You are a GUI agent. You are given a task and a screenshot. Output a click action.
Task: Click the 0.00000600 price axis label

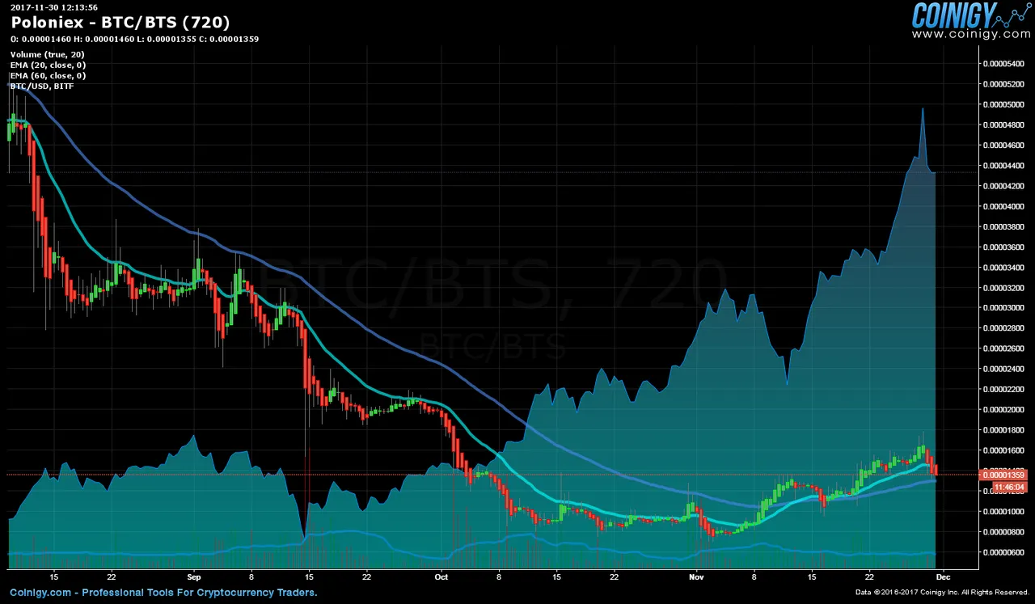tap(1003, 552)
